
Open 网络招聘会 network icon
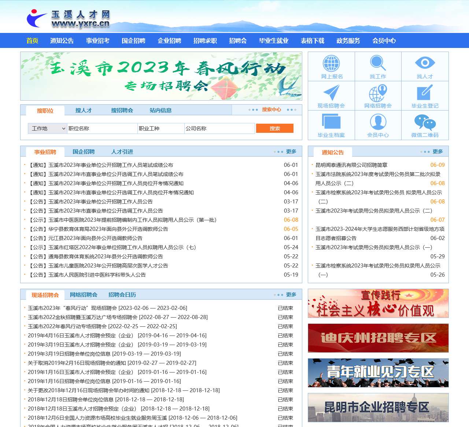tap(378, 95)
